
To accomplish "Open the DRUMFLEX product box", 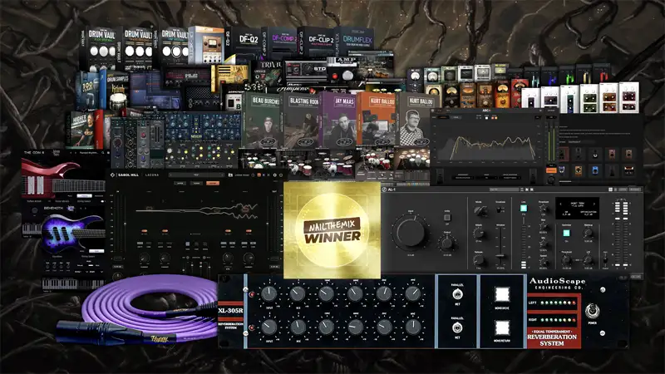I will (x=357, y=41).
